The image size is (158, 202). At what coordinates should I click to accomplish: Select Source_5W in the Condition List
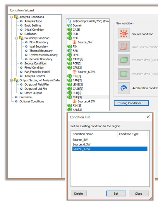coord(110,140)
